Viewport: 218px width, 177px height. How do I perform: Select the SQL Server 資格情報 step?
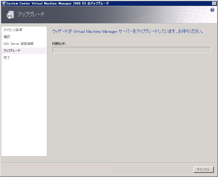tap(18, 44)
